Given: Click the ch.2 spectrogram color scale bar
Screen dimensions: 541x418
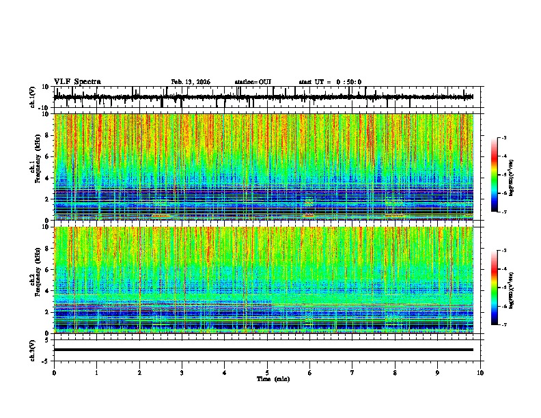Looking at the screenshot, I should tap(495, 288).
